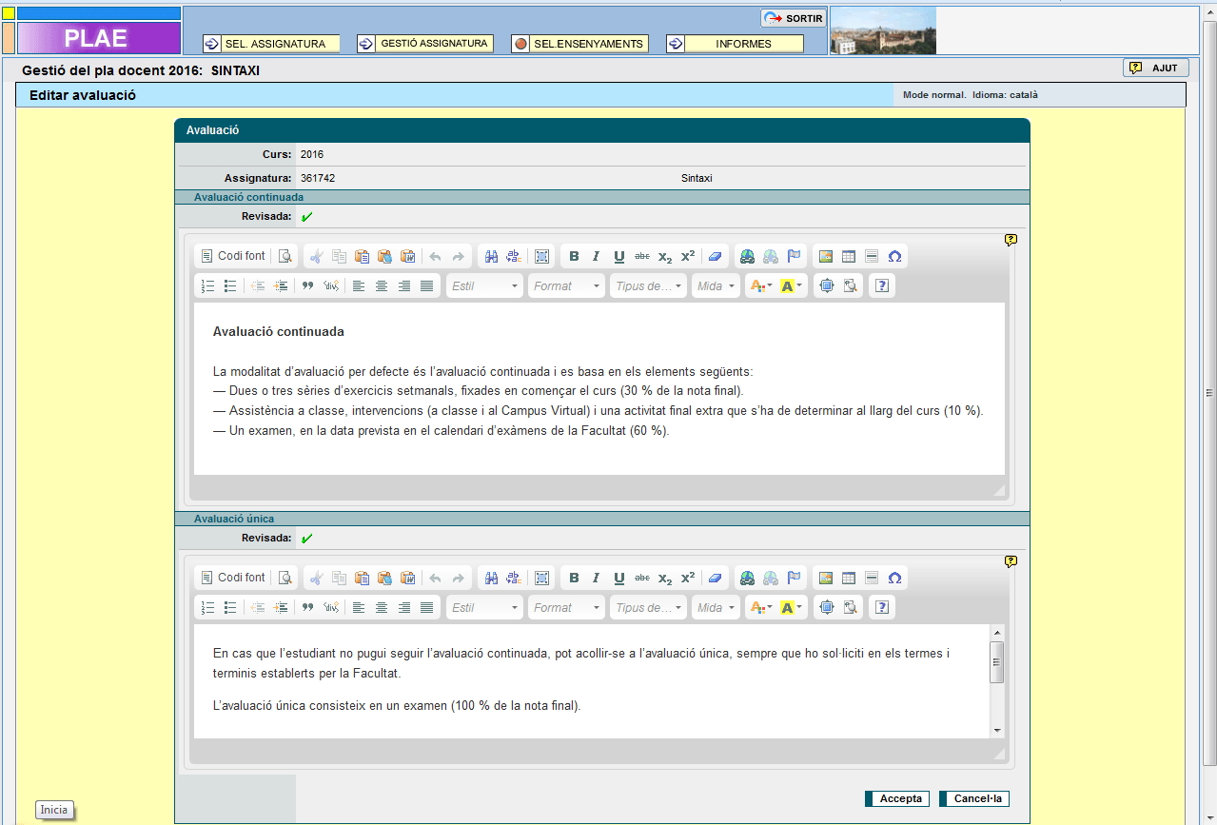Toggle Italic in Avaluació continuada editor

coord(597,256)
